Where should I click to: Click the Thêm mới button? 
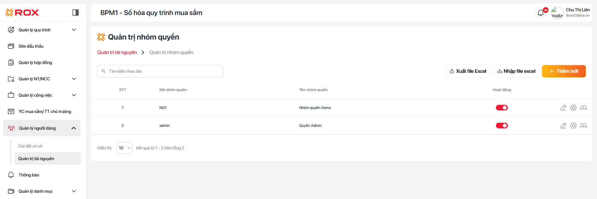point(564,71)
